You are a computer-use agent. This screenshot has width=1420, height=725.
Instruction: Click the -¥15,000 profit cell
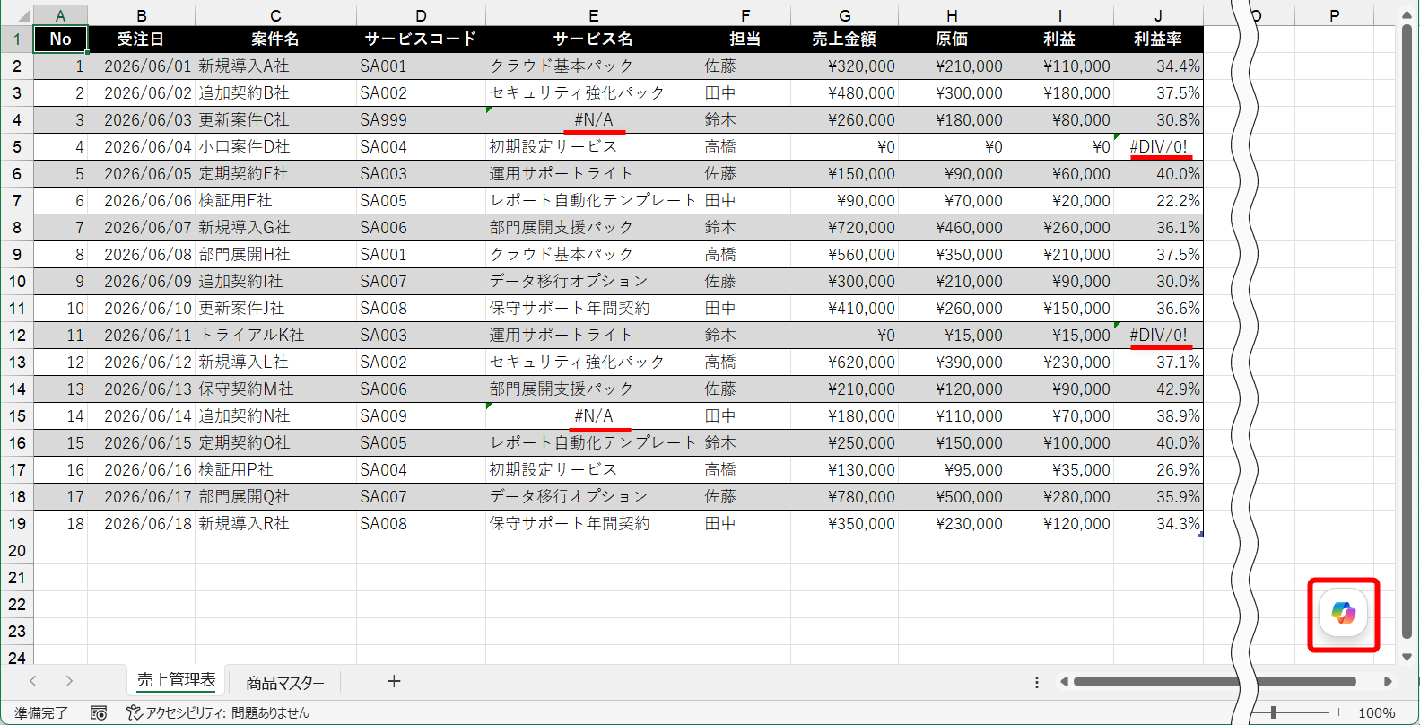pyautogui.click(x=1059, y=335)
